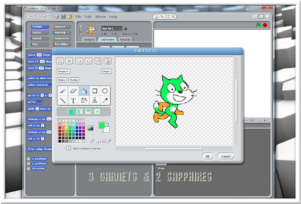Screen dimensions: 301x204
Task: Check the y position reporter checkbox
Action: (x=28, y=163)
